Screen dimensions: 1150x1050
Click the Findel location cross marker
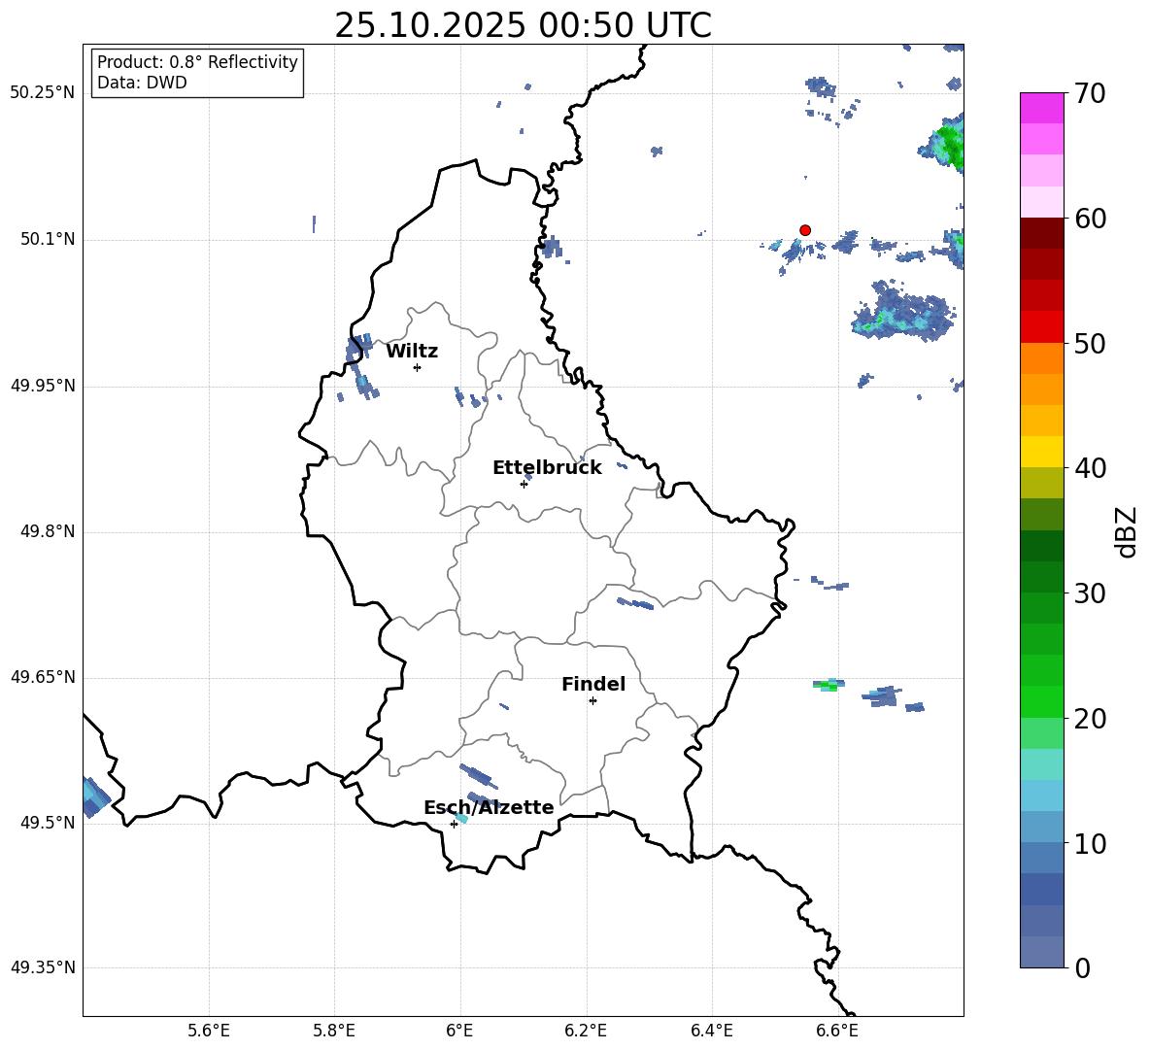point(592,701)
